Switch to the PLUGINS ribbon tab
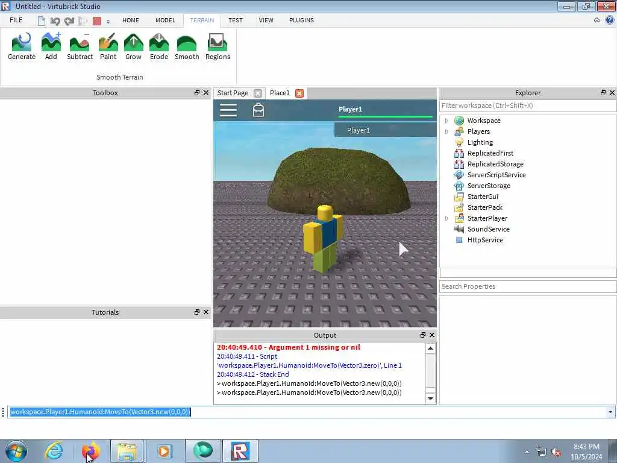The height and width of the screenshot is (463, 617). pyautogui.click(x=301, y=20)
